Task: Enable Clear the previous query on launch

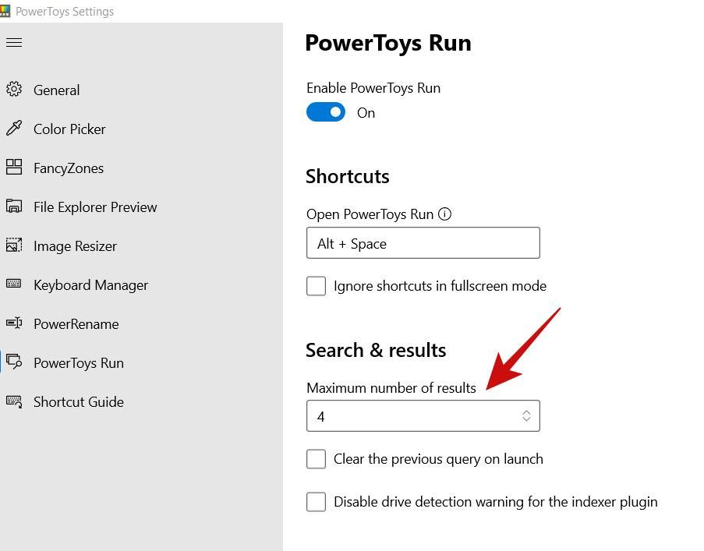Action: pos(316,459)
